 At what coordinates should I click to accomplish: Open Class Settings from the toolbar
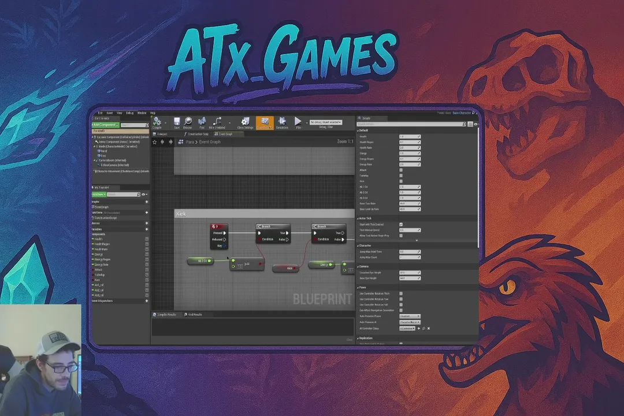click(245, 122)
